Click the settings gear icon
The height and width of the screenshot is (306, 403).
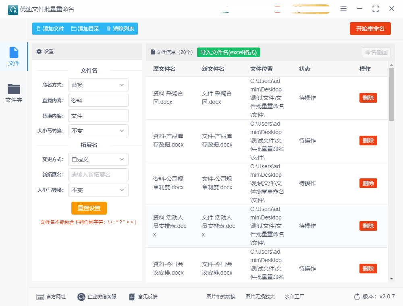click(x=39, y=52)
